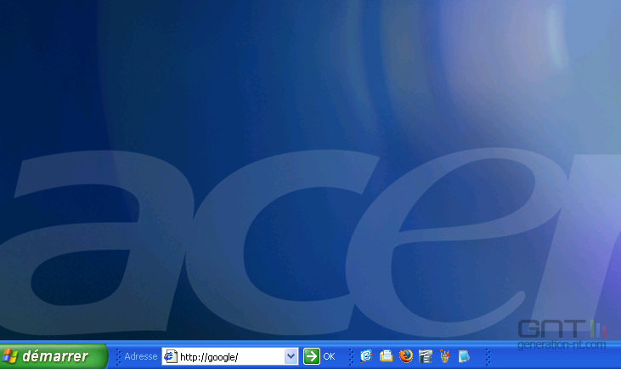This screenshot has width=621, height=369.
Task: Launch Mozilla Firefox from quick launch
Action: (x=405, y=356)
